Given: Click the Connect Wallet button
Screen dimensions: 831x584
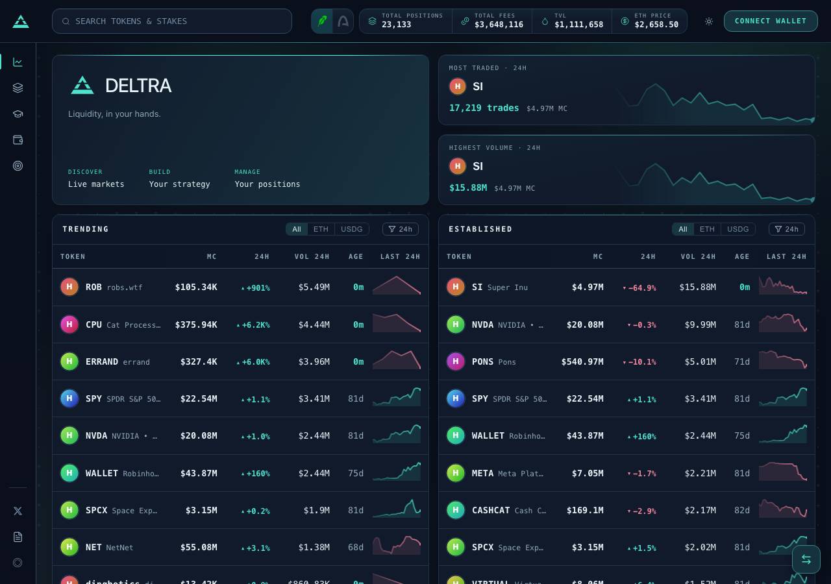Looking at the screenshot, I should point(771,21).
